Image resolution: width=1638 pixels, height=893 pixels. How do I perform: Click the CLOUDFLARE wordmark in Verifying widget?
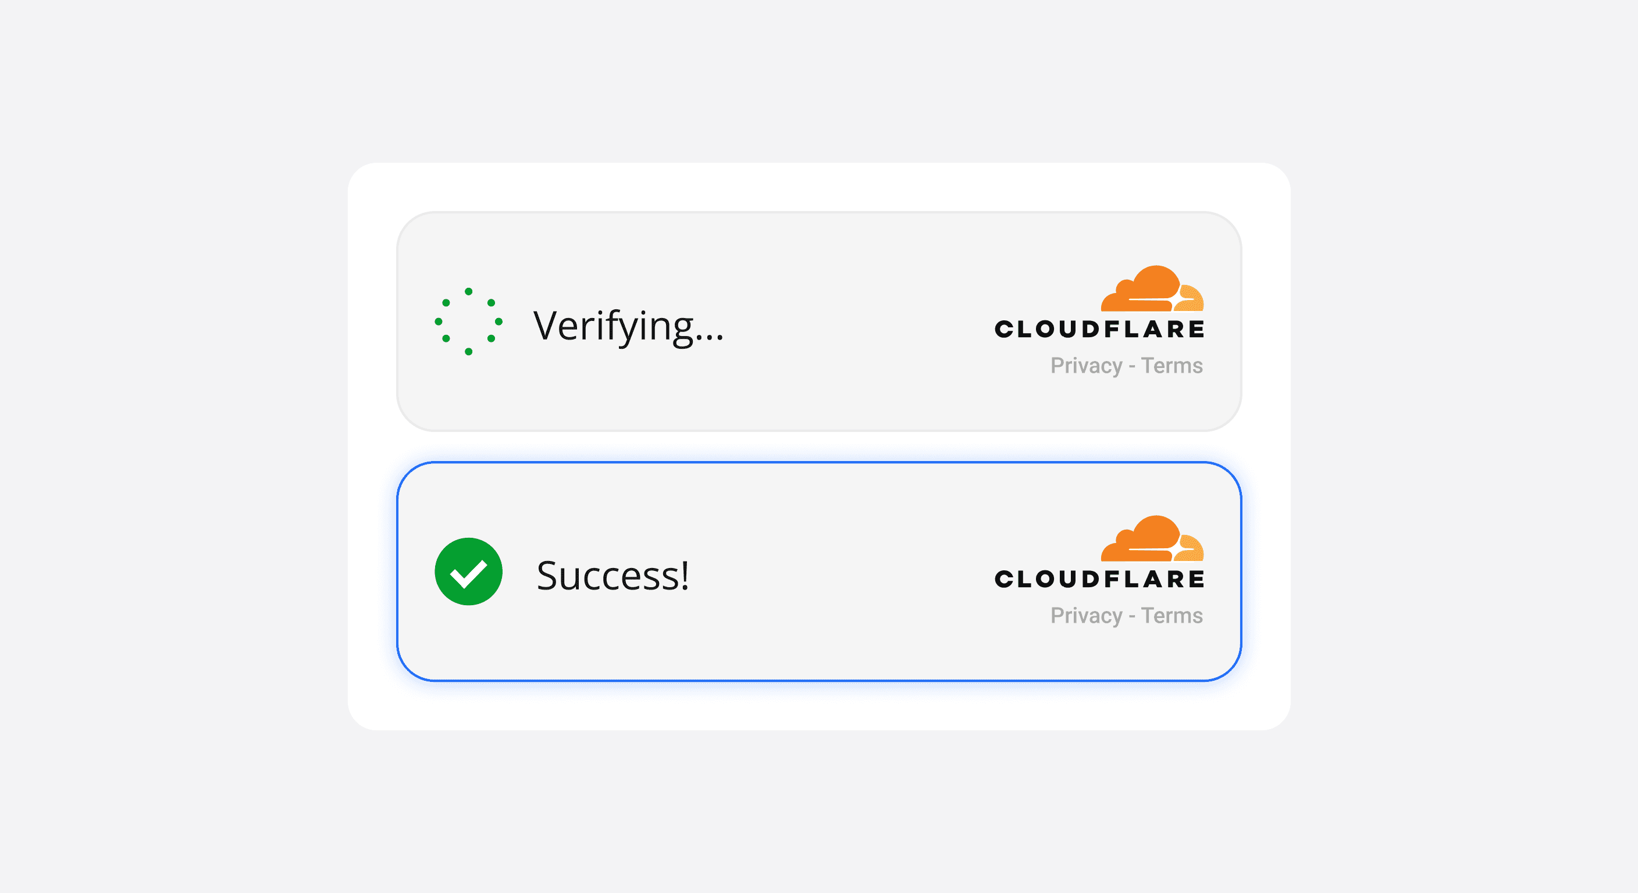1099,329
